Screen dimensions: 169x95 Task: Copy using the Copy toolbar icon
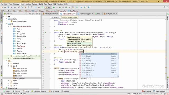(x=22, y=8)
